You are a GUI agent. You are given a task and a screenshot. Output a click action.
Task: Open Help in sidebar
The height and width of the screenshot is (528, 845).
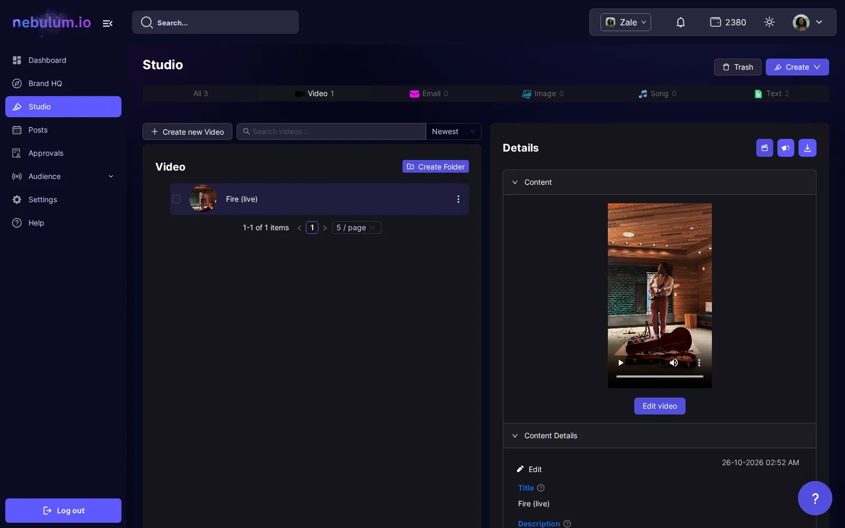[x=63, y=223]
